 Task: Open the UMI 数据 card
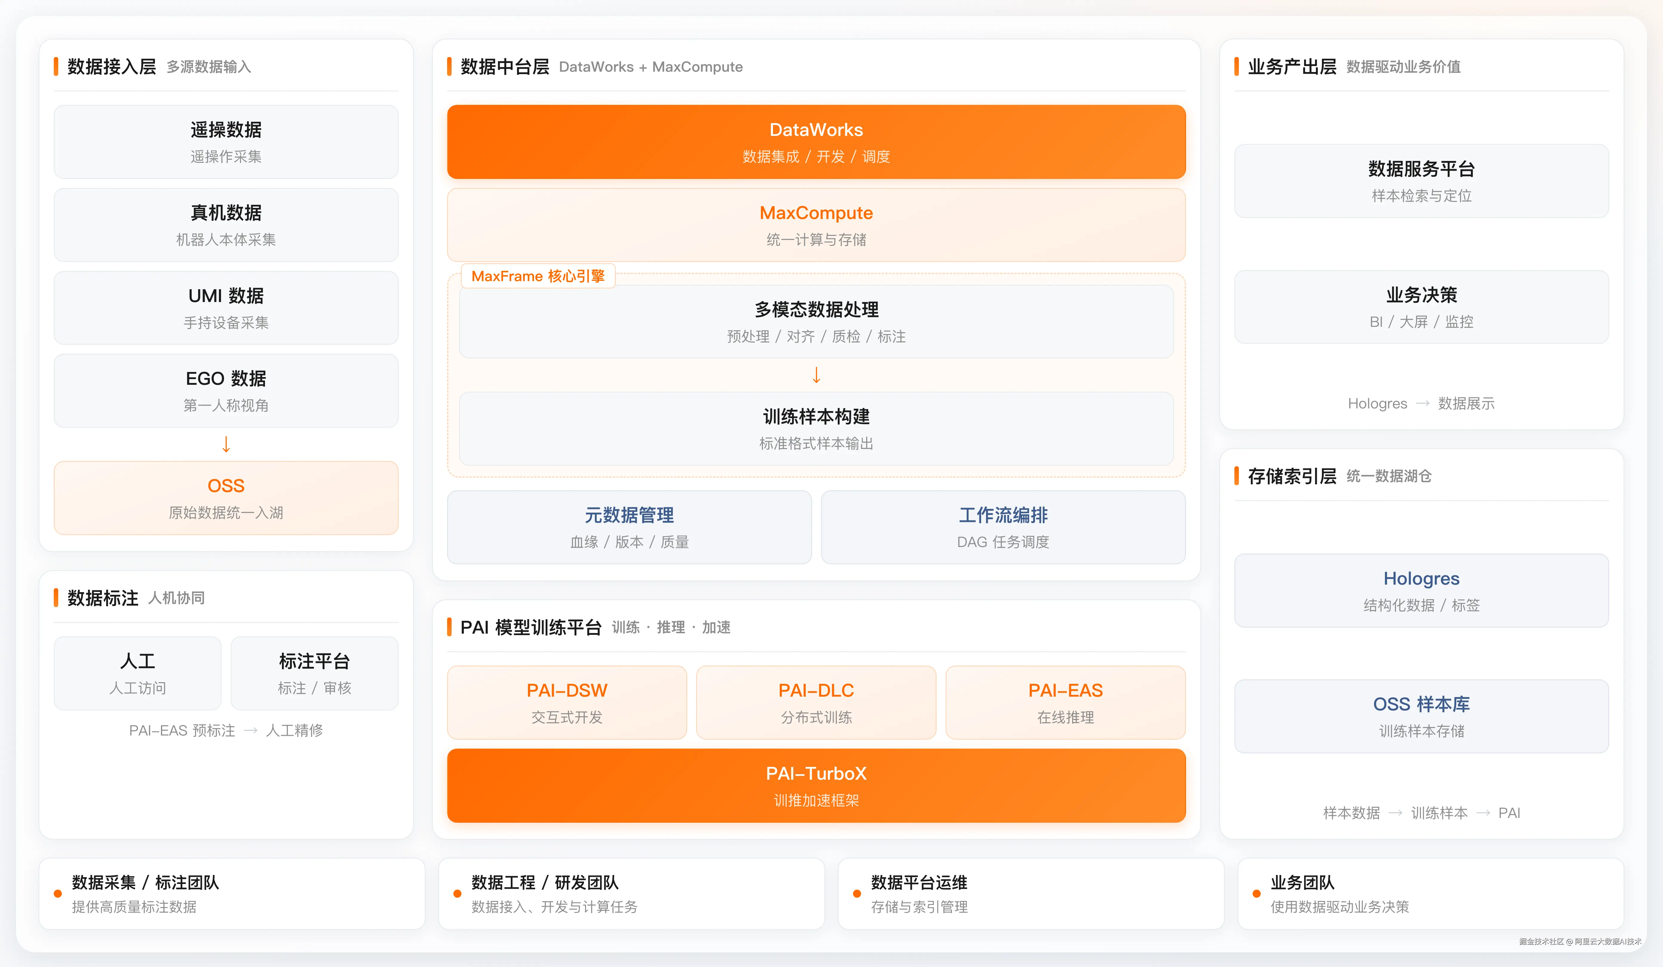[x=226, y=308]
